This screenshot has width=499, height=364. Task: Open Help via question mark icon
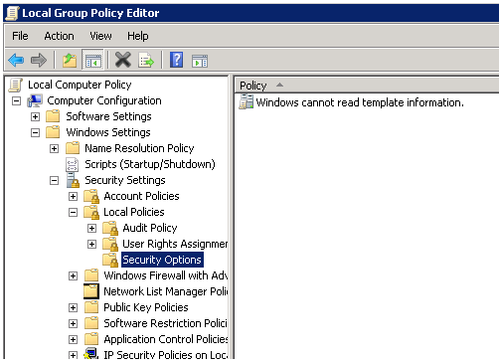point(177,60)
